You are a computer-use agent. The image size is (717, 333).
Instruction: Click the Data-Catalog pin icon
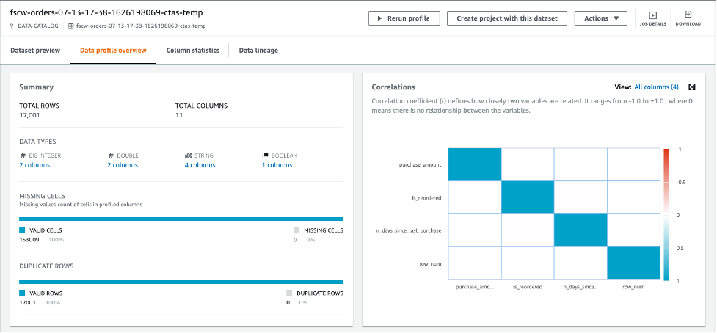(x=12, y=26)
